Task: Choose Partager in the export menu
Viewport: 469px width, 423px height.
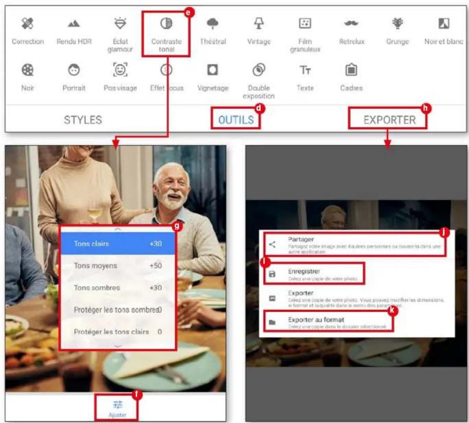Action: (x=357, y=245)
